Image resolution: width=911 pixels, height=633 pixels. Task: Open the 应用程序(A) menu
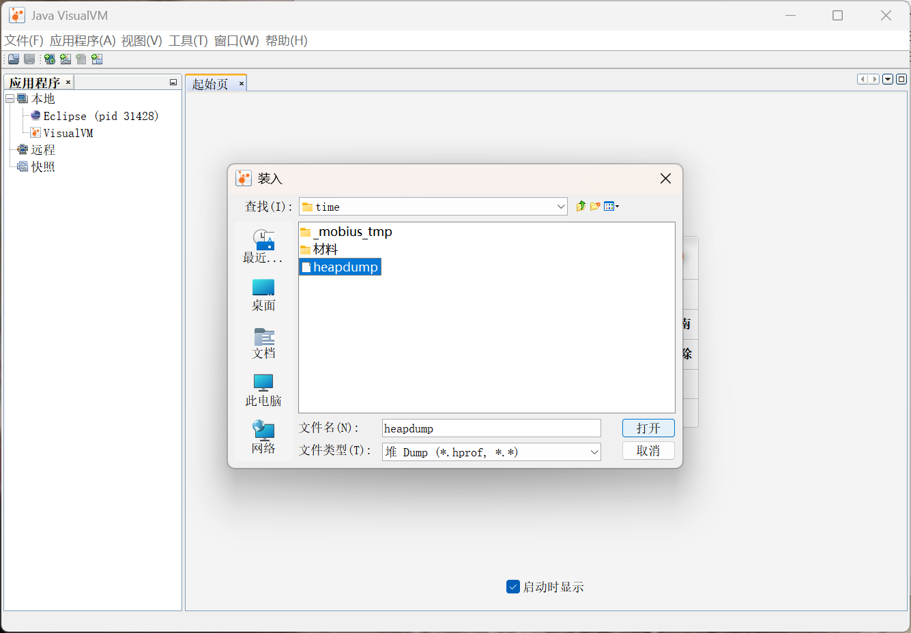click(x=83, y=41)
